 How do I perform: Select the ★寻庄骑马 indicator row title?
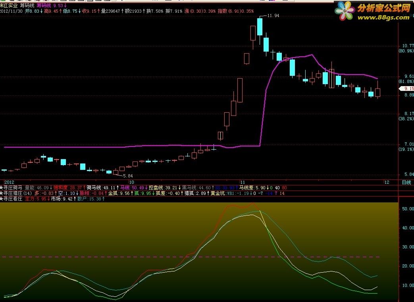(11, 188)
